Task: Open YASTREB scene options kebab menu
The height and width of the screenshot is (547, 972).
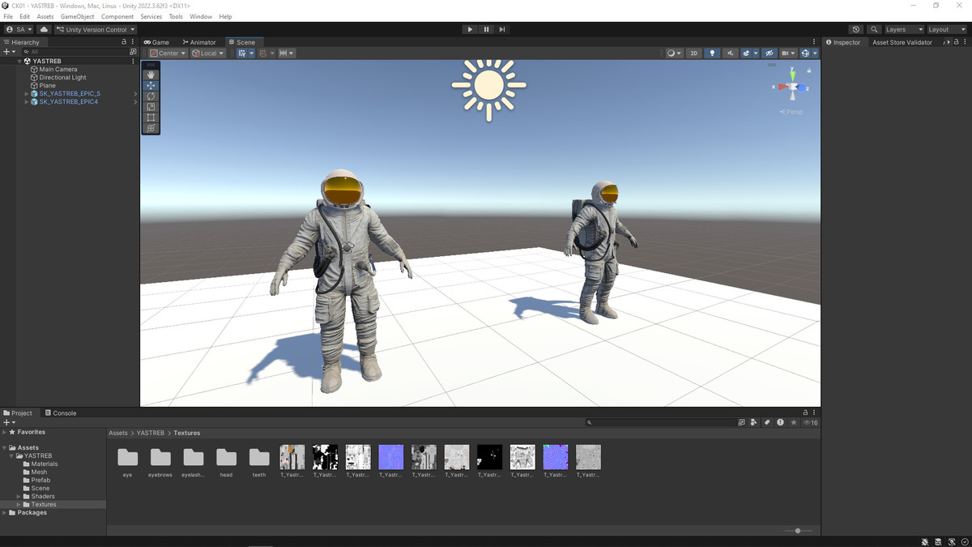Action: 134,61
